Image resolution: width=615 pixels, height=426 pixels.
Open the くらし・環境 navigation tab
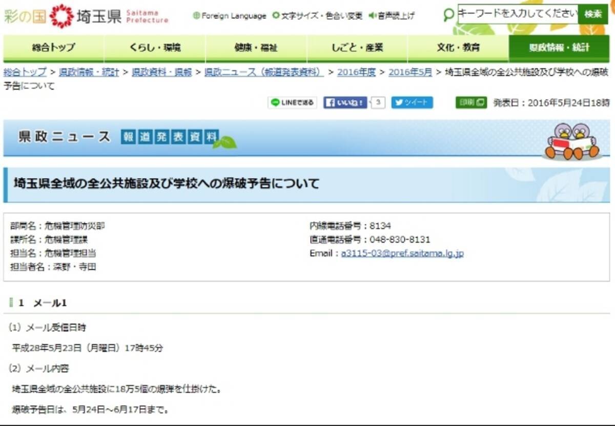click(155, 48)
